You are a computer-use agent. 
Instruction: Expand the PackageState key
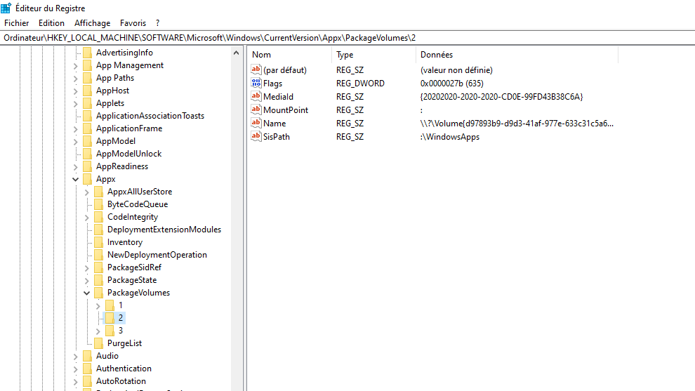87,281
